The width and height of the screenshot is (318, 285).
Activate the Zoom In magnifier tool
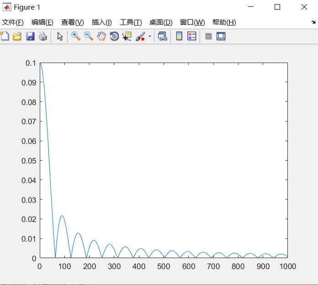[x=76, y=37]
